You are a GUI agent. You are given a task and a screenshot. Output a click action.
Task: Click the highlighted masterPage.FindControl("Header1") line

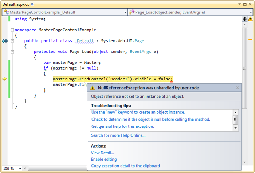(x=113, y=79)
